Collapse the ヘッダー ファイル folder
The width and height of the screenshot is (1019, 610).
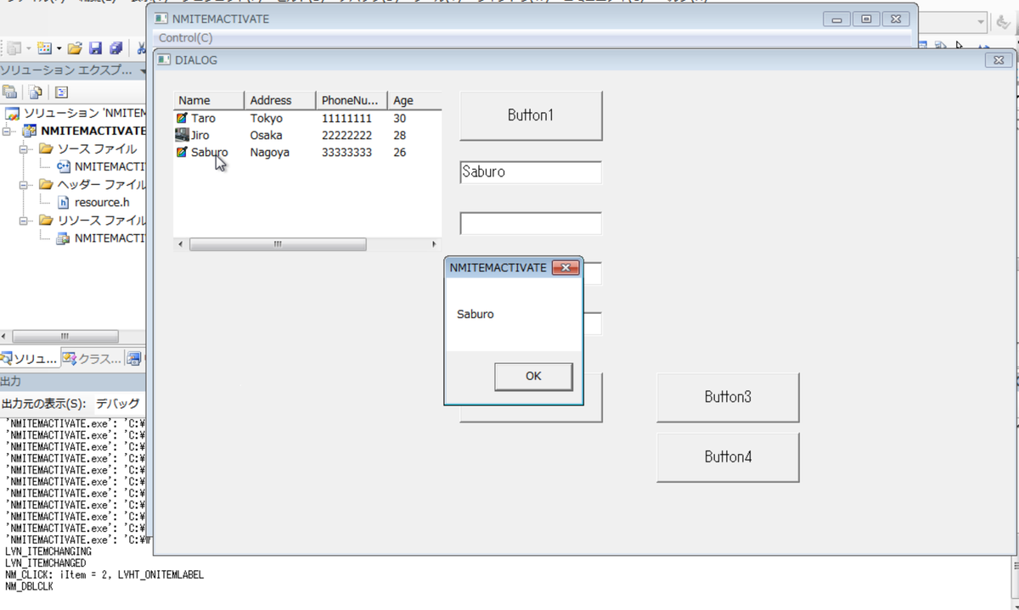[x=25, y=185]
